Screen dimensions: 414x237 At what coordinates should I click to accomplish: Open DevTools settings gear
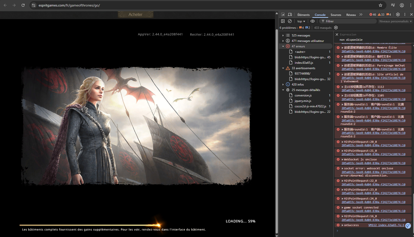pyautogui.click(x=398, y=15)
